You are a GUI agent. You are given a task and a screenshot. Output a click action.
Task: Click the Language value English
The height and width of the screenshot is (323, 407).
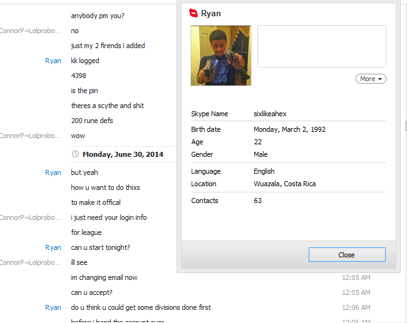click(x=264, y=171)
